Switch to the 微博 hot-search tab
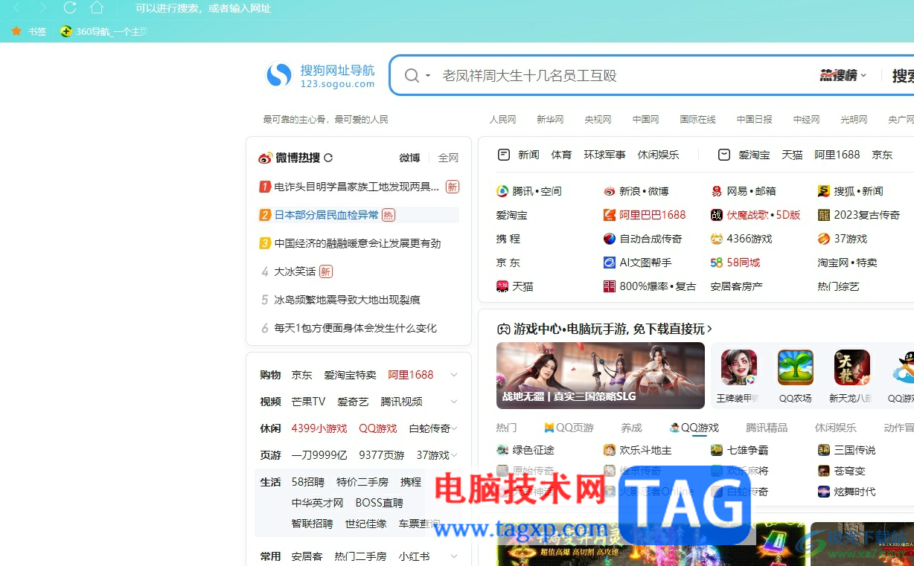 coord(409,158)
